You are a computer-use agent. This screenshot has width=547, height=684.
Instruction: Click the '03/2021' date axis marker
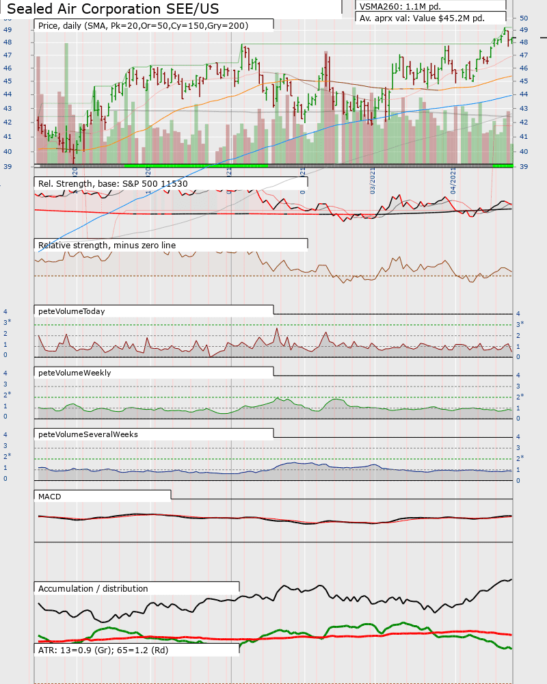[x=373, y=181]
